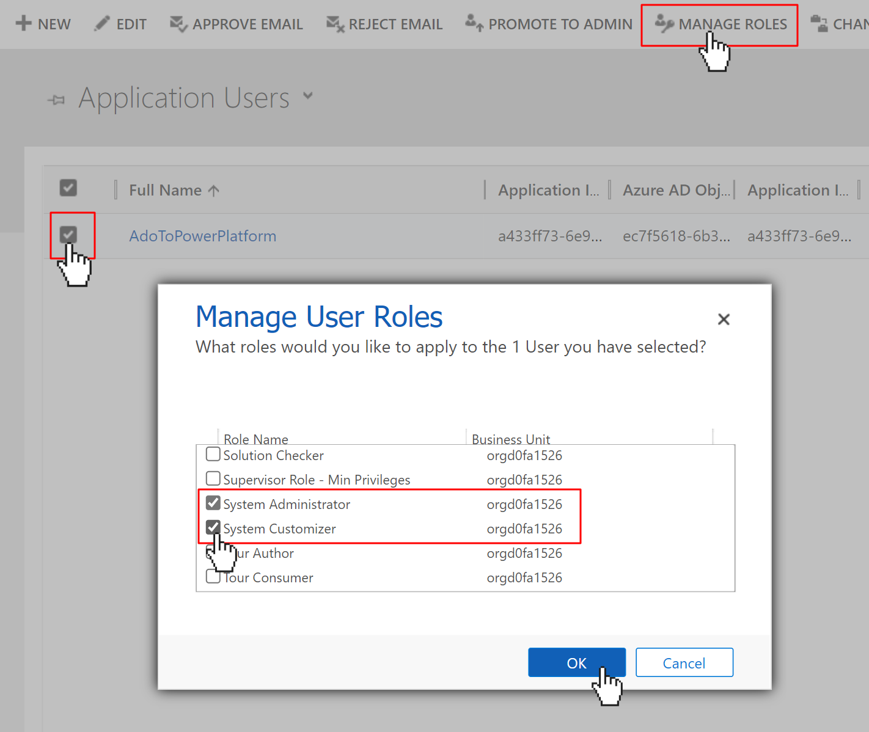Click business unit orgd0fa1526 for Solution Checker
Screen dimensions: 869x732
click(524, 455)
